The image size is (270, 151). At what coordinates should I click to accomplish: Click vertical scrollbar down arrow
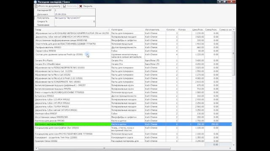[x=234, y=145]
